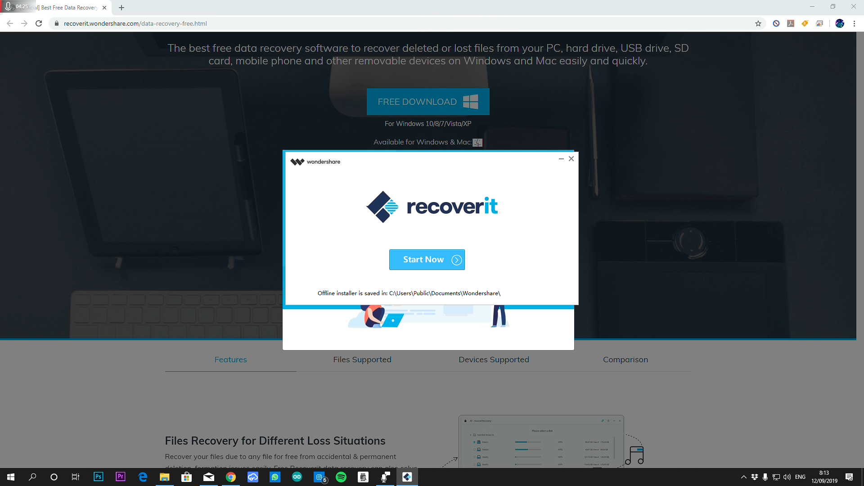This screenshot has width=864, height=486.
Task: Minimize the Wondershare installer dialog
Action: point(561,158)
